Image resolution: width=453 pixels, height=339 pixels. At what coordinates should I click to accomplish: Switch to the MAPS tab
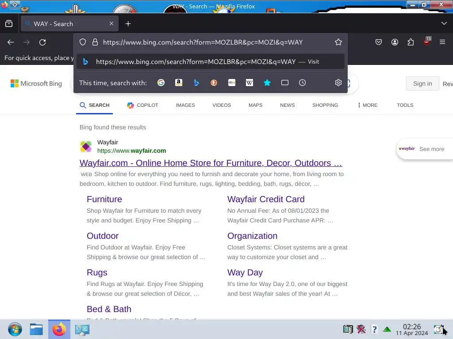[255, 105]
